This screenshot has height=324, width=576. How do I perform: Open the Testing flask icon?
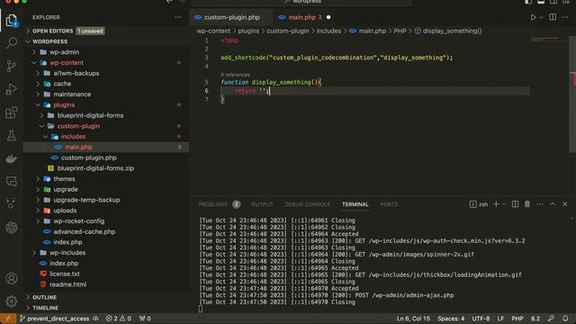12,136
